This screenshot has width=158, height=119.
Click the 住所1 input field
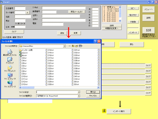tap(61, 16)
